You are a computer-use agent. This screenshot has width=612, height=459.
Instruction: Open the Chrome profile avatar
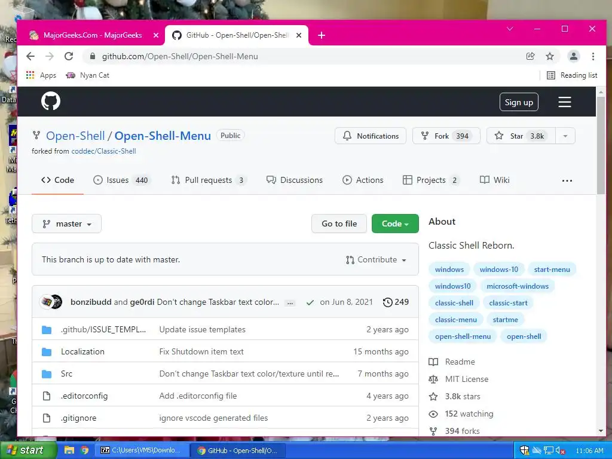[573, 56]
